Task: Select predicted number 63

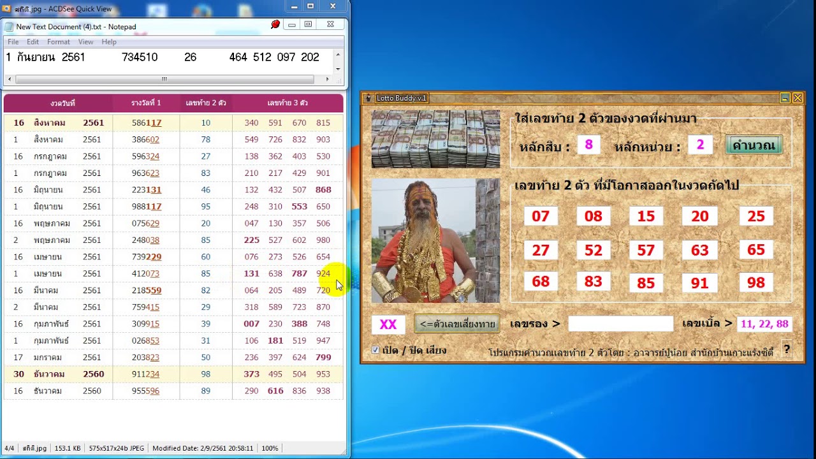Action: pos(699,250)
